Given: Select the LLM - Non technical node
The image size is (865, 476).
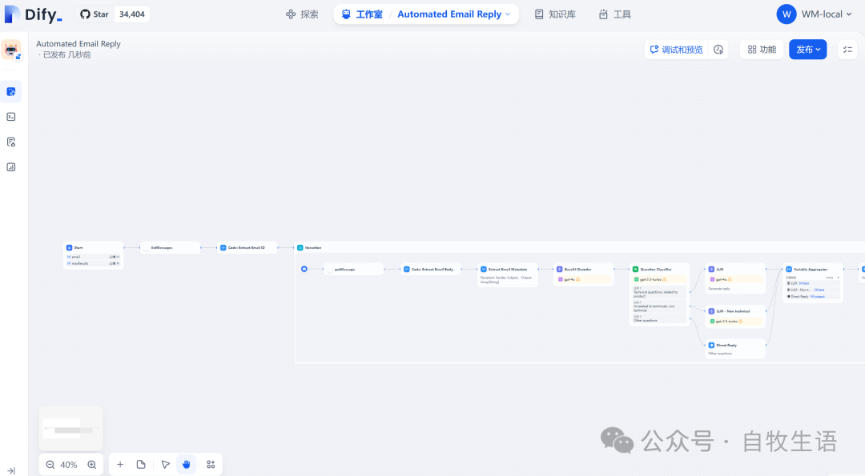Looking at the screenshot, I should (x=735, y=316).
